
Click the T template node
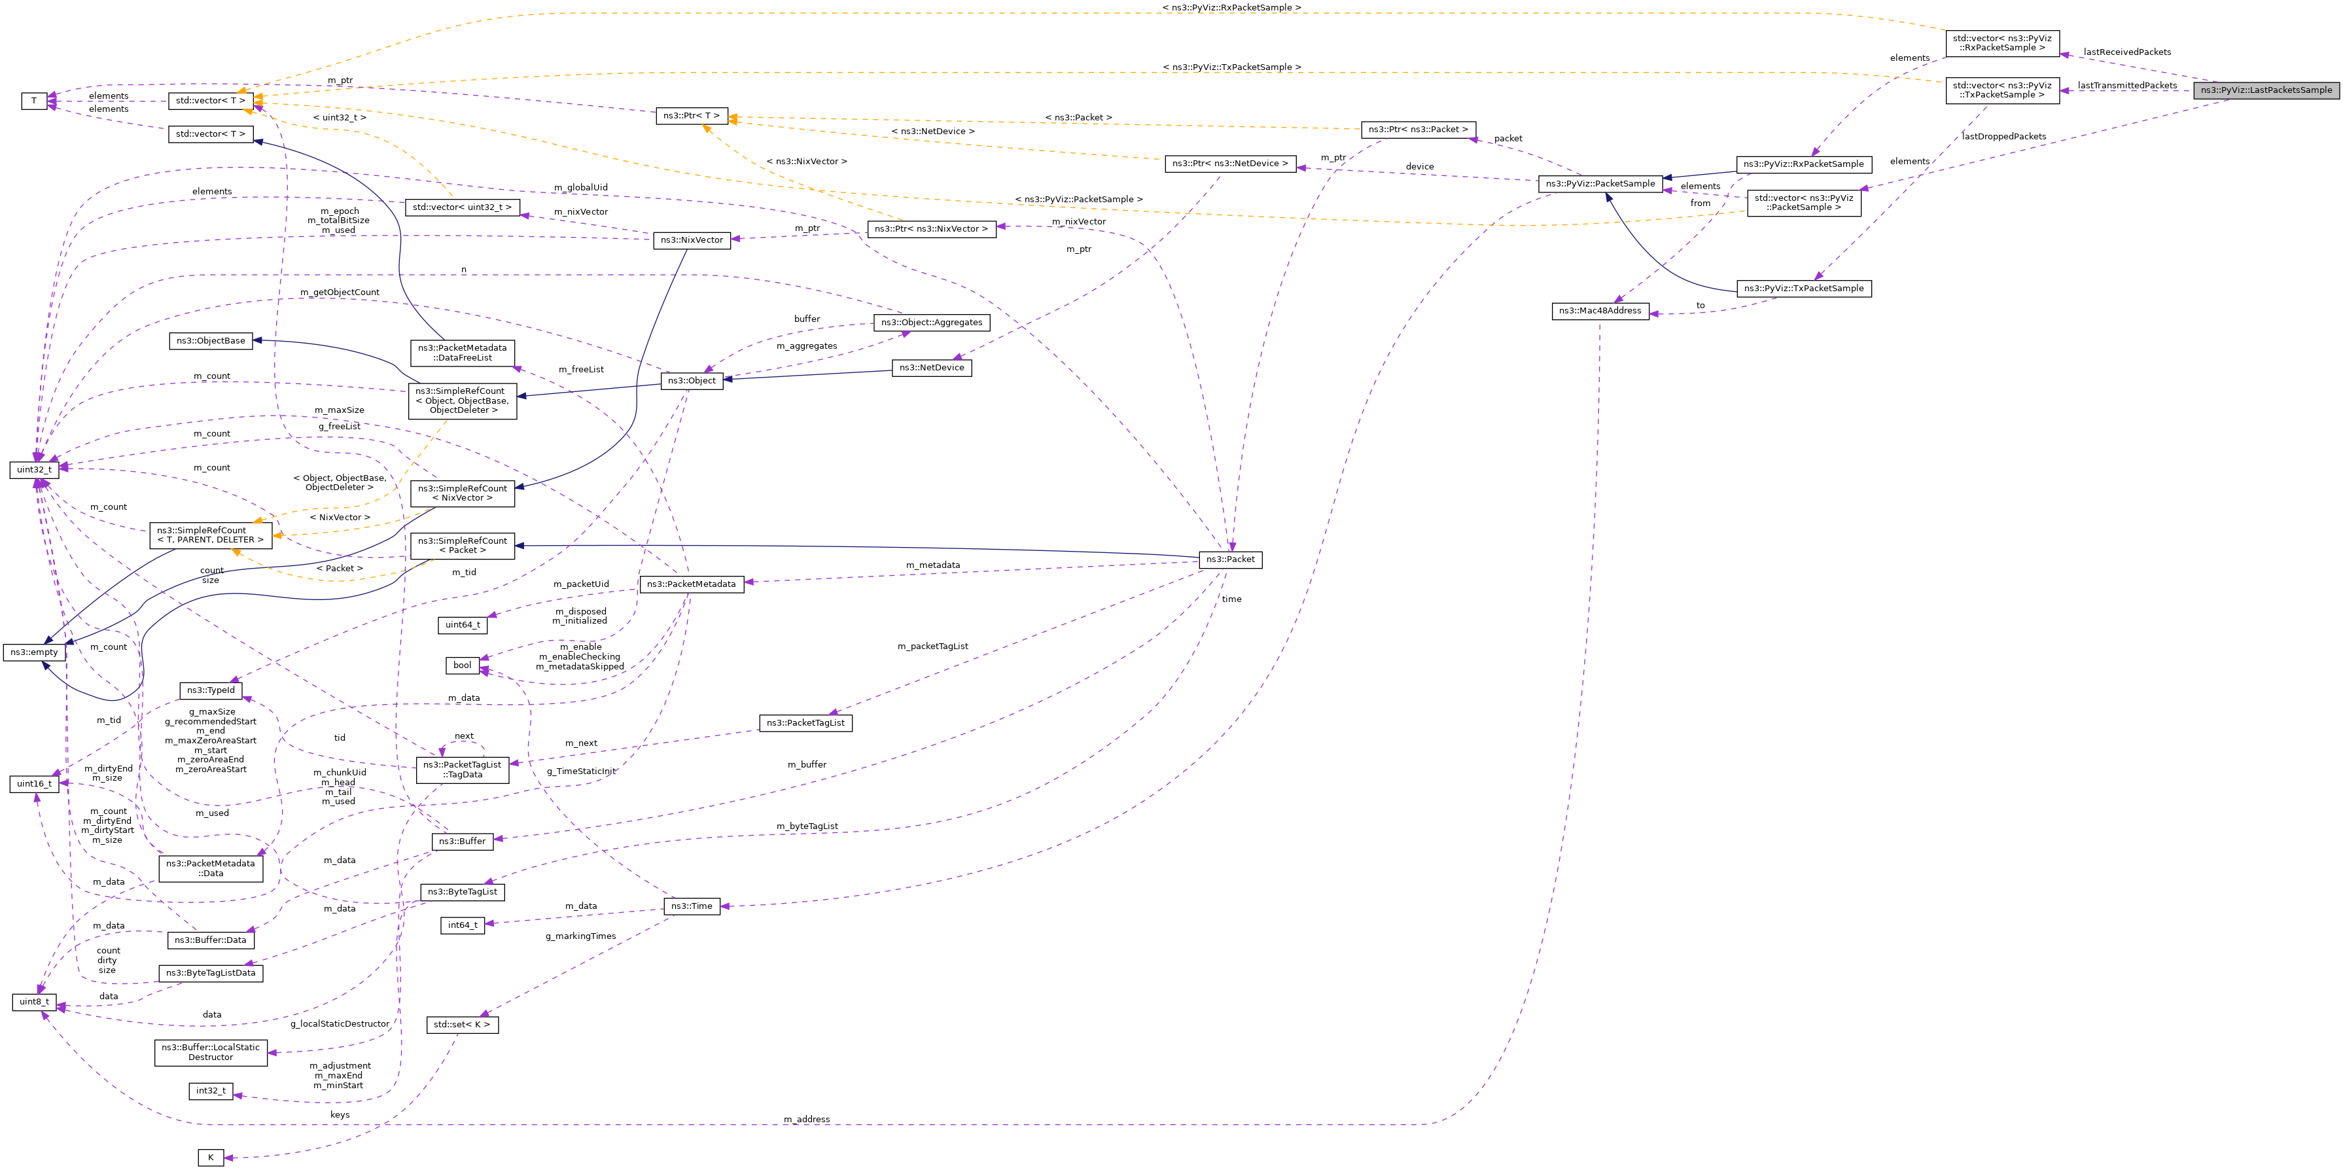click(33, 101)
